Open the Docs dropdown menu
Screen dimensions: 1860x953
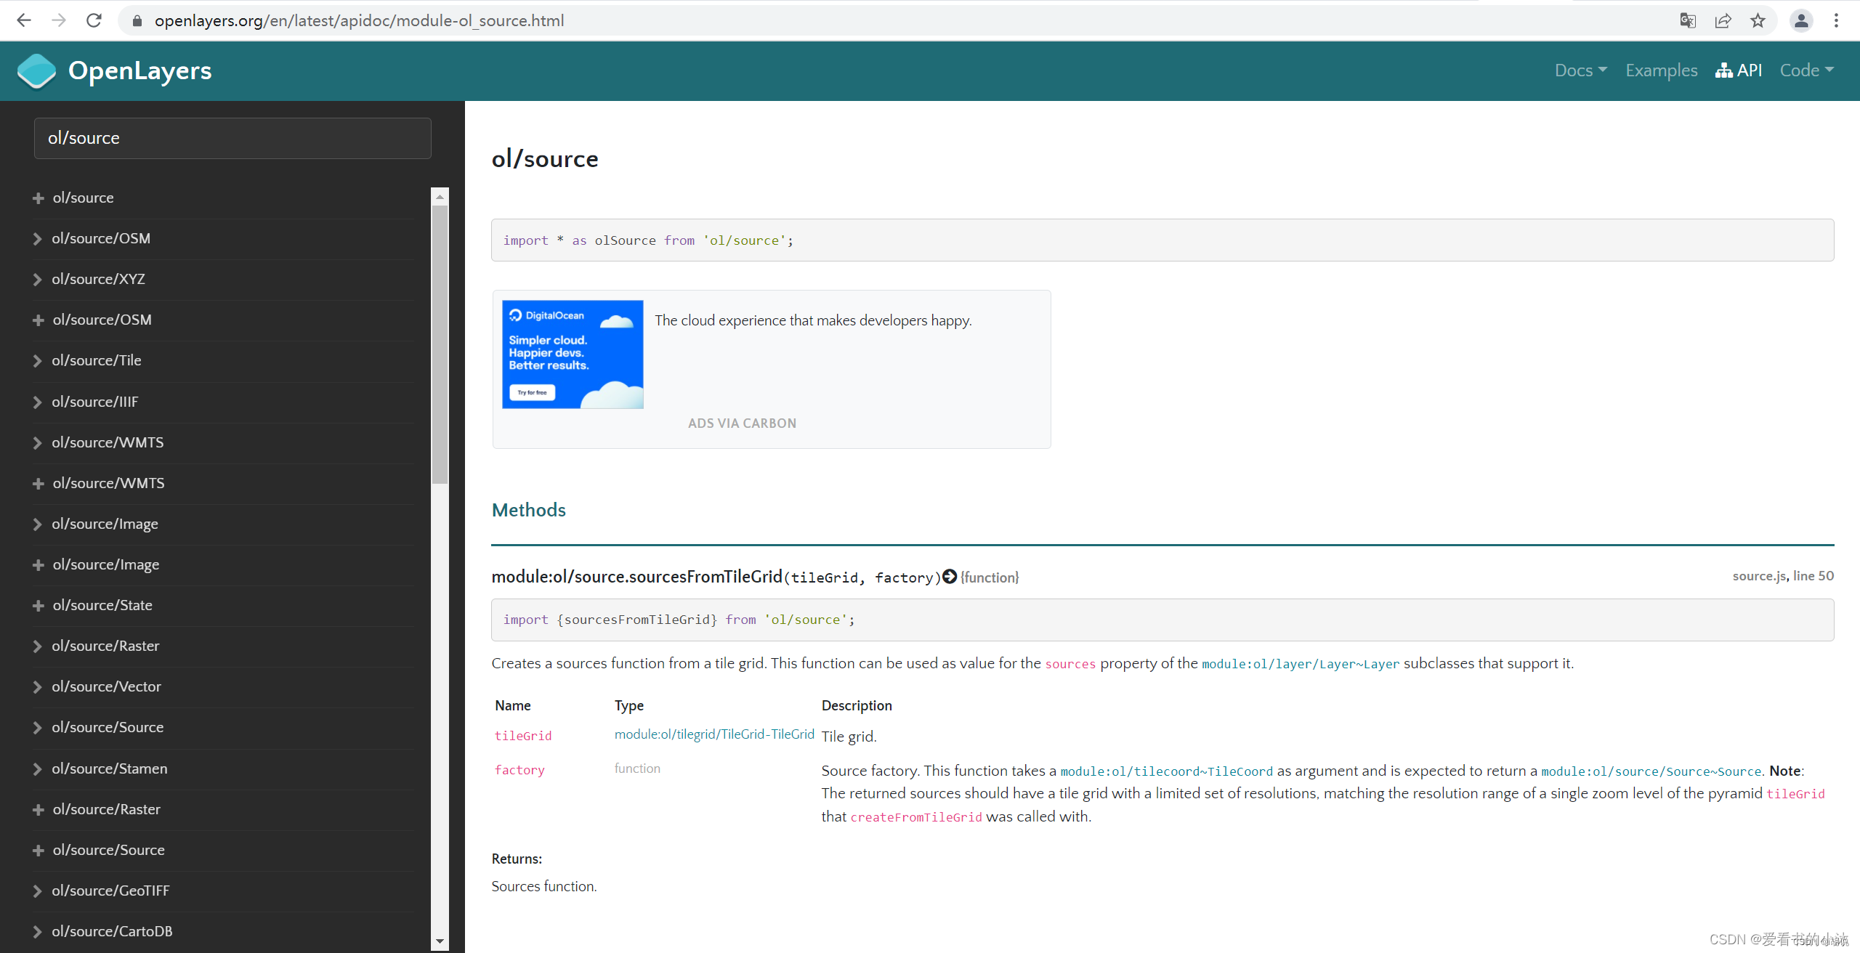point(1580,70)
